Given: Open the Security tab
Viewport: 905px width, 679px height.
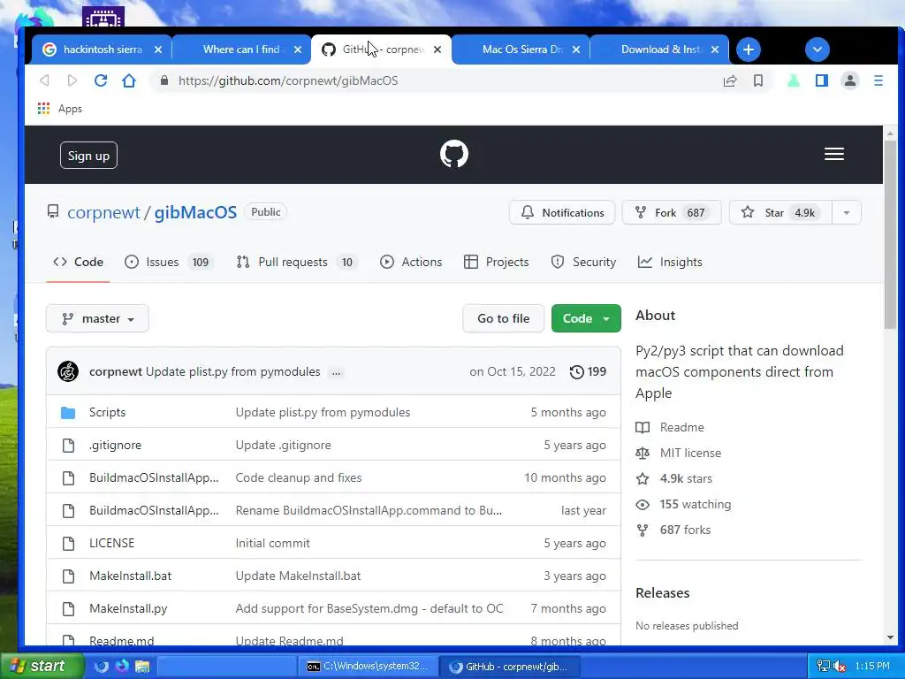Looking at the screenshot, I should [583, 262].
